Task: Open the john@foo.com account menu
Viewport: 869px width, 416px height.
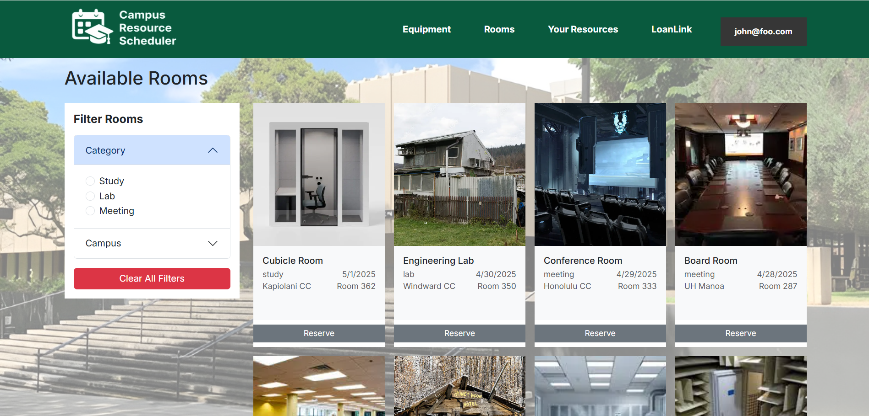Action: (x=763, y=32)
